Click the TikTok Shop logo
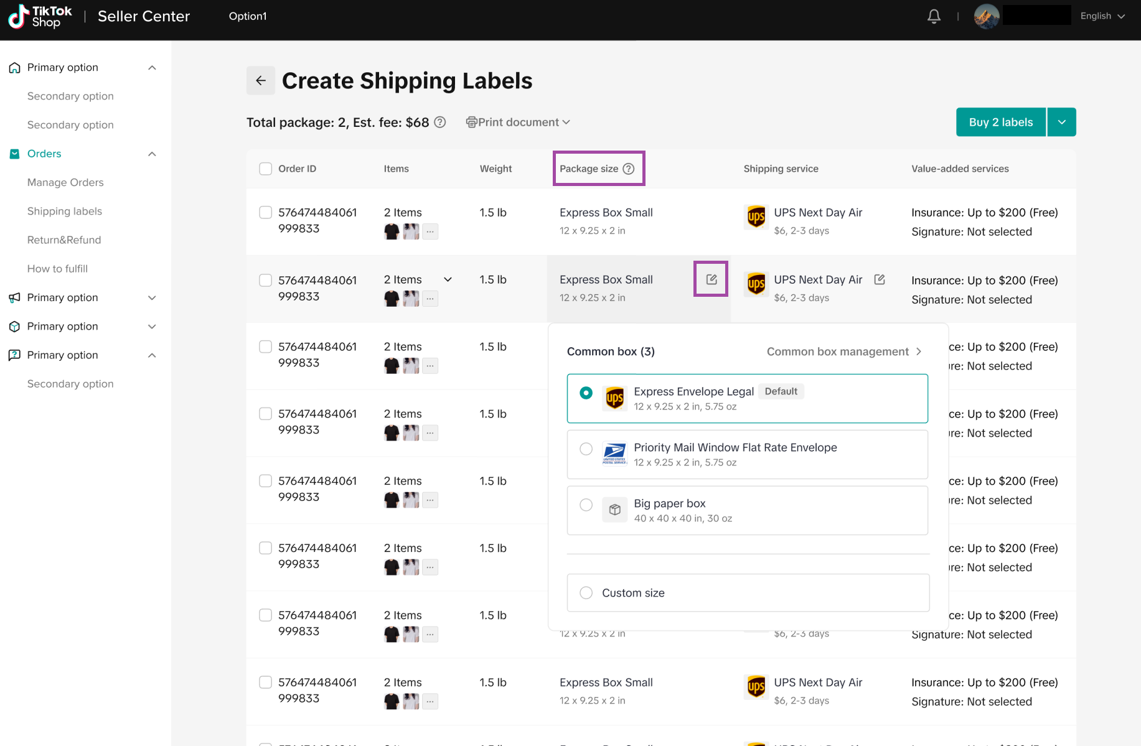This screenshot has height=746, width=1141. [x=40, y=16]
